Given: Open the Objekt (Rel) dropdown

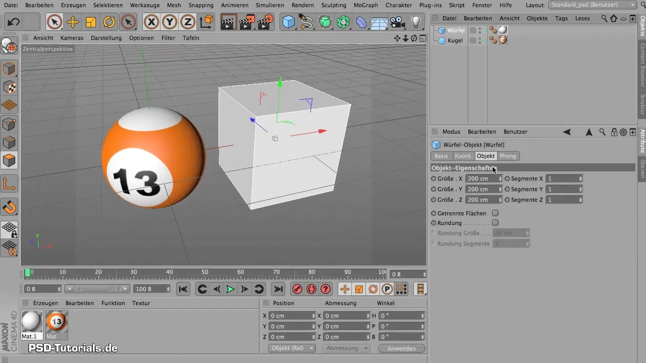Looking at the screenshot, I should [x=291, y=348].
